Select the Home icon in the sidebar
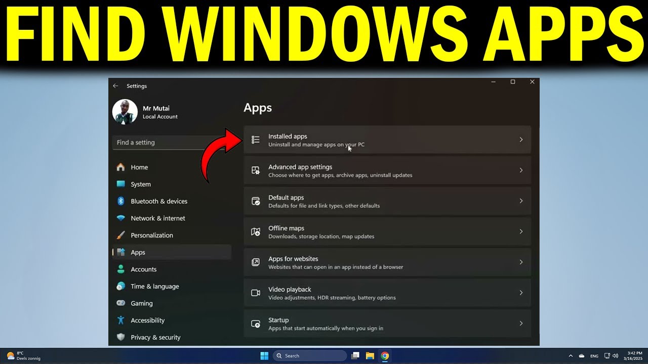This screenshot has height=364, width=648. 120,167
